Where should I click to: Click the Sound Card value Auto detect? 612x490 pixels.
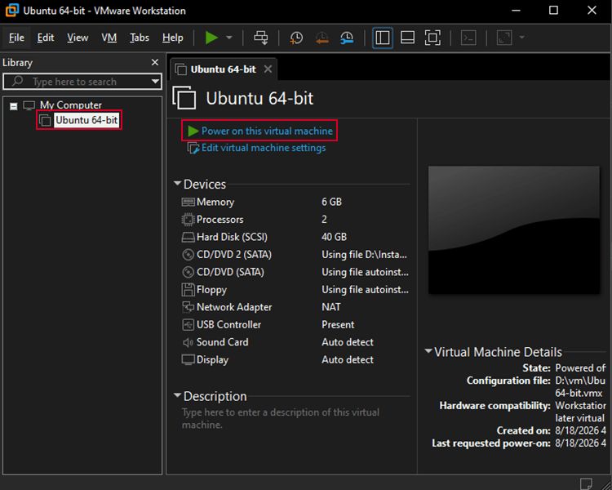348,342
